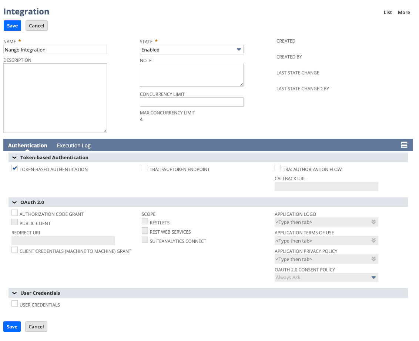
Task: Switch to the Authentication tab
Action: [x=27, y=146]
